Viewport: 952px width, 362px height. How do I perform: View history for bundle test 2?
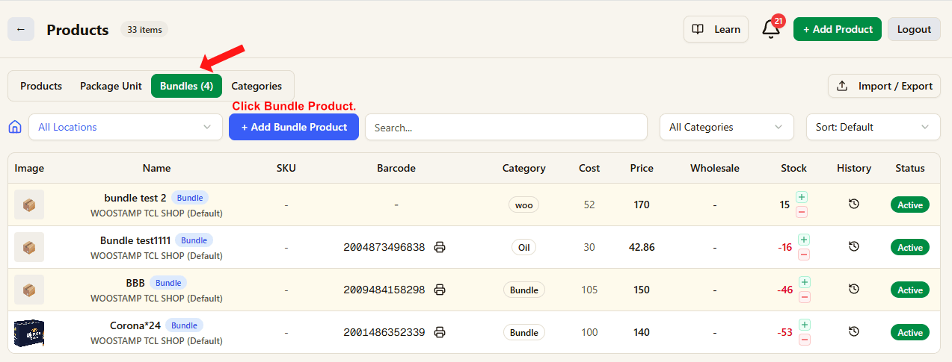pyautogui.click(x=854, y=204)
